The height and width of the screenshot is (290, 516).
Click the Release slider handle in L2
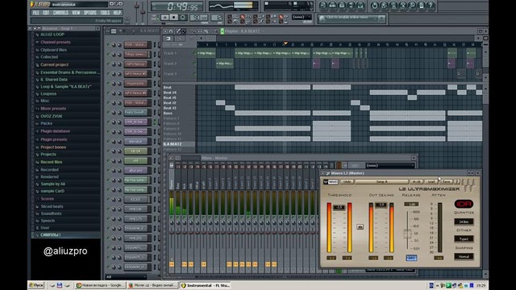(x=407, y=234)
